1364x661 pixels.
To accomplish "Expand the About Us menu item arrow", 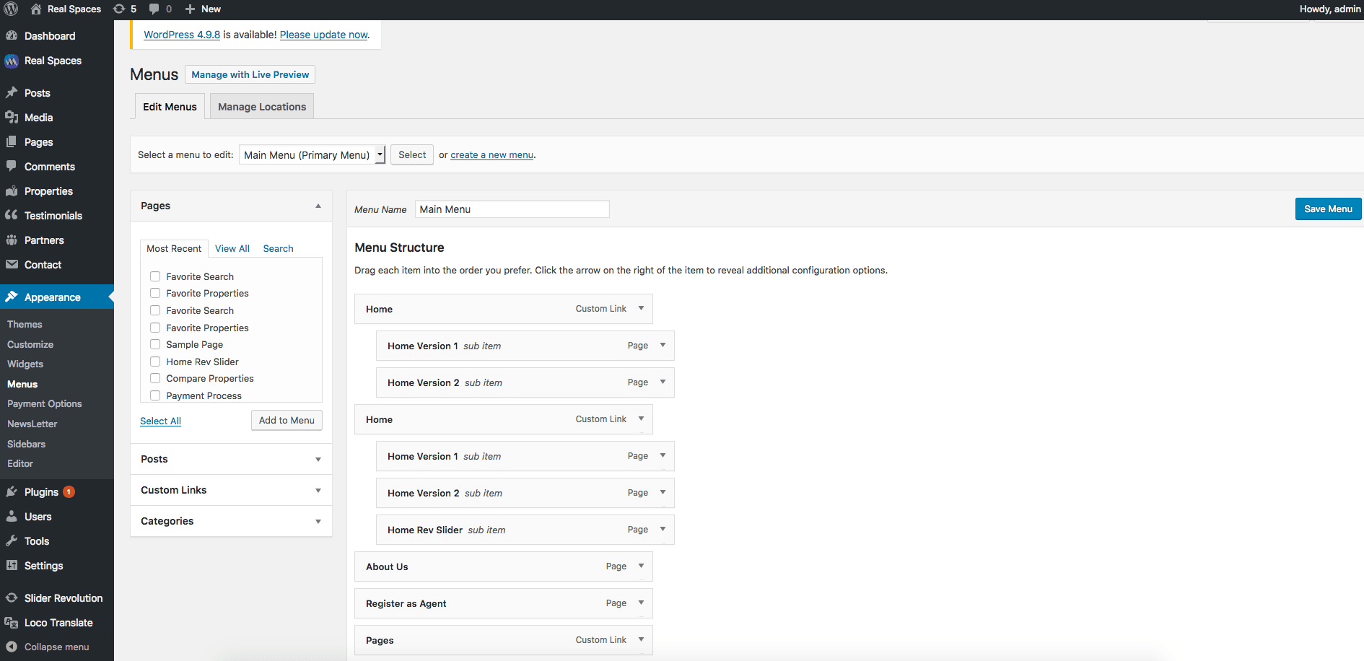I will [641, 566].
